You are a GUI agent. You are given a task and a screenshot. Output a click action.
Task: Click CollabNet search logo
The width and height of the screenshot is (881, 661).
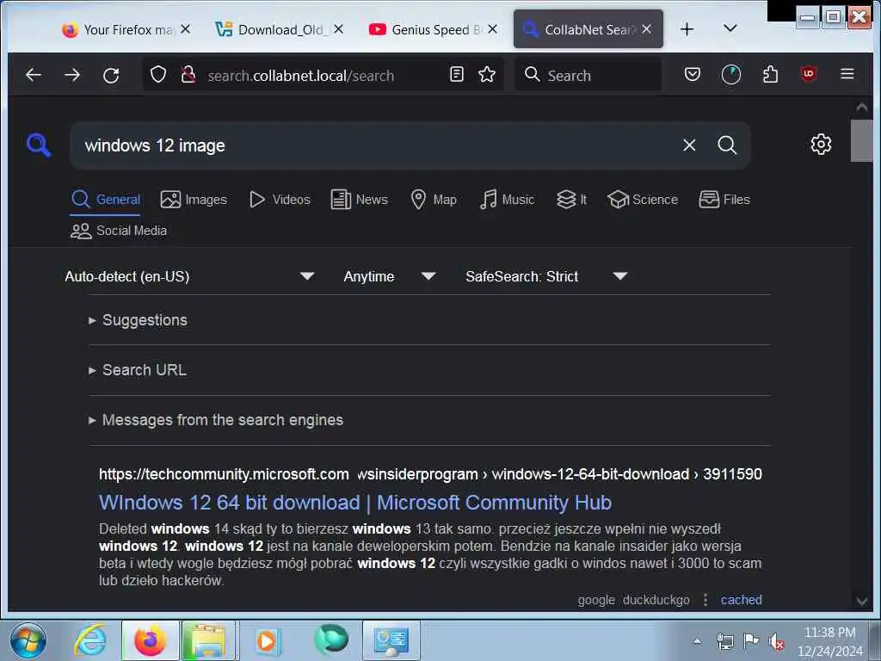[x=39, y=145]
